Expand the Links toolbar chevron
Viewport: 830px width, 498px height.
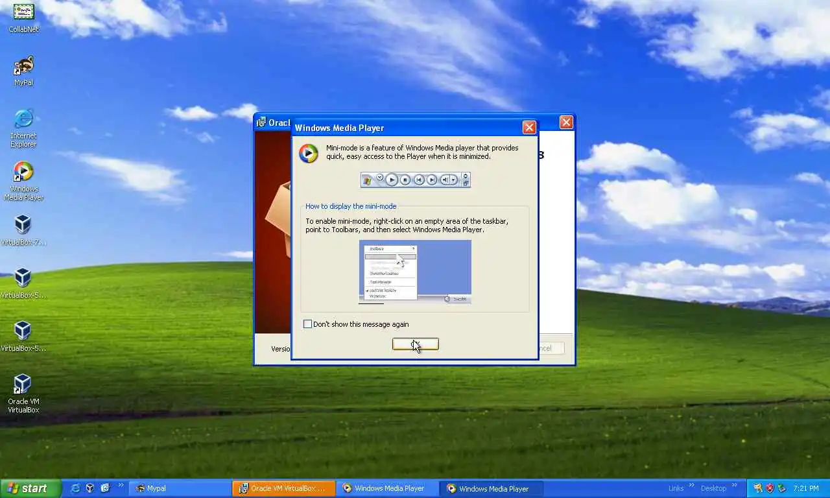(692, 485)
